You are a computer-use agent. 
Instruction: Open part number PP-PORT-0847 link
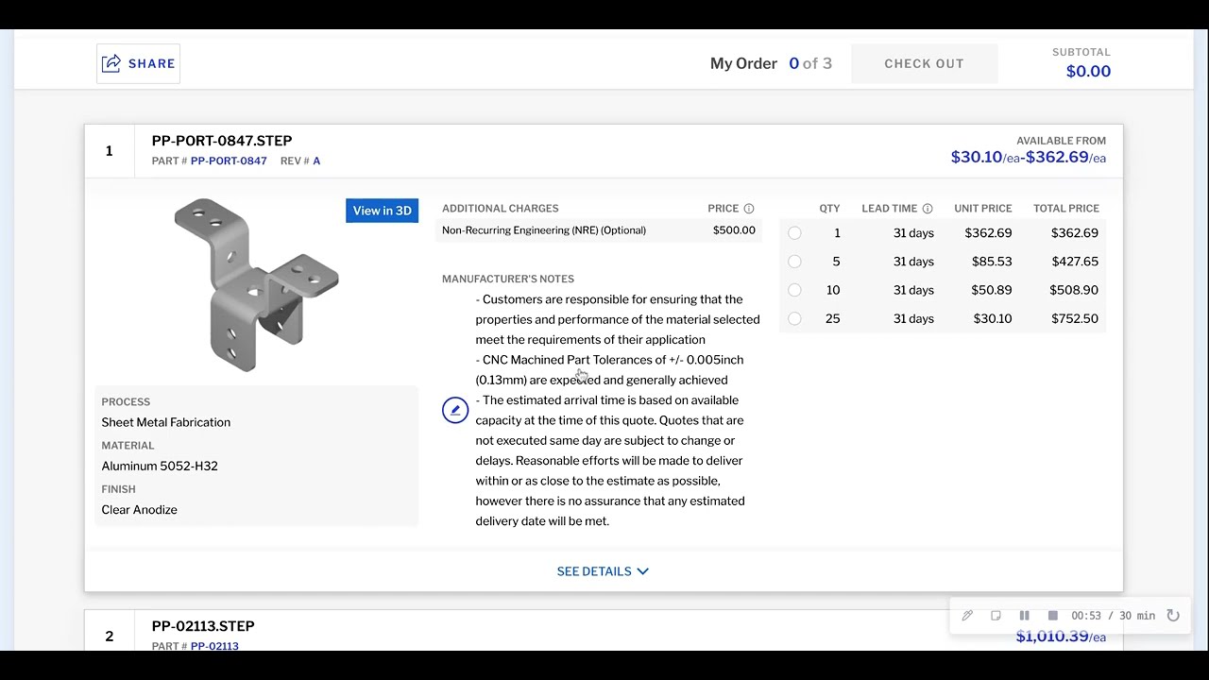pyautogui.click(x=229, y=161)
